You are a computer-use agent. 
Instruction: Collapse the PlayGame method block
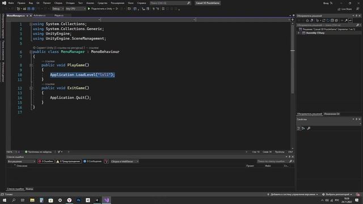pyautogui.click(x=31, y=65)
